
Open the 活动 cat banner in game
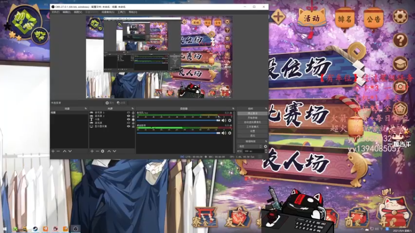pos(312,19)
